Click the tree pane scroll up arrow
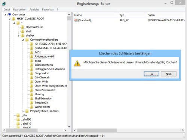This screenshot has width=187, height=140. tap(69, 15)
